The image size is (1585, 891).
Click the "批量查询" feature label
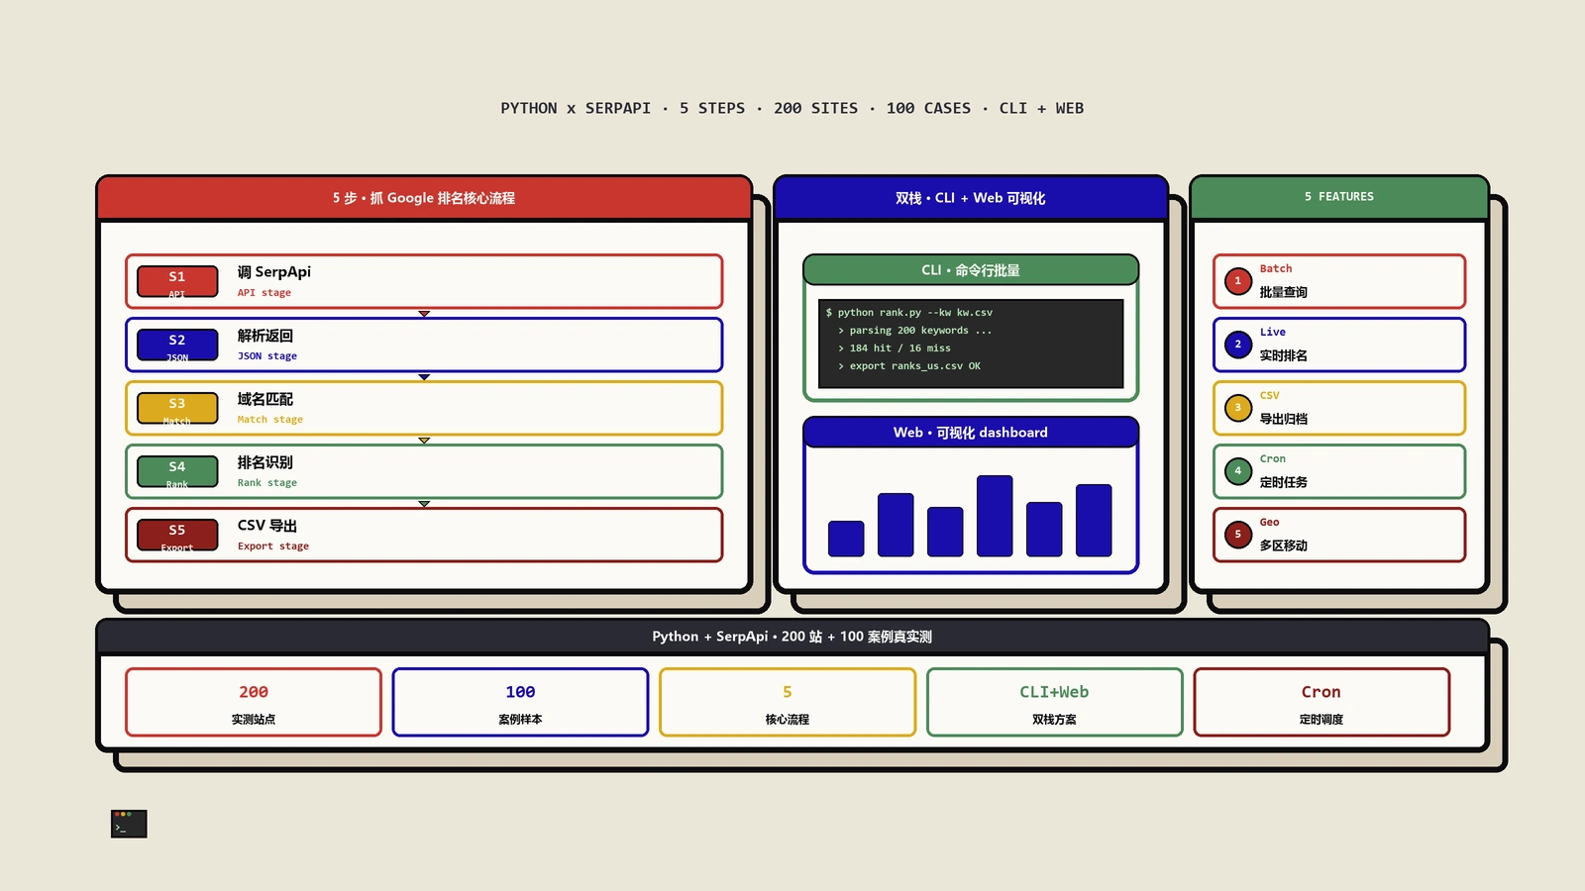click(1284, 292)
